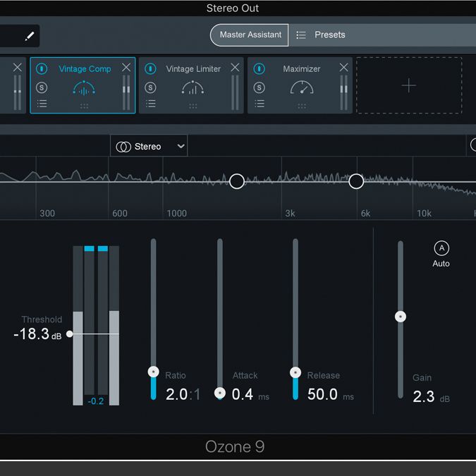Click the 10k frequency label
The image size is (476, 476).
[x=424, y=214]
